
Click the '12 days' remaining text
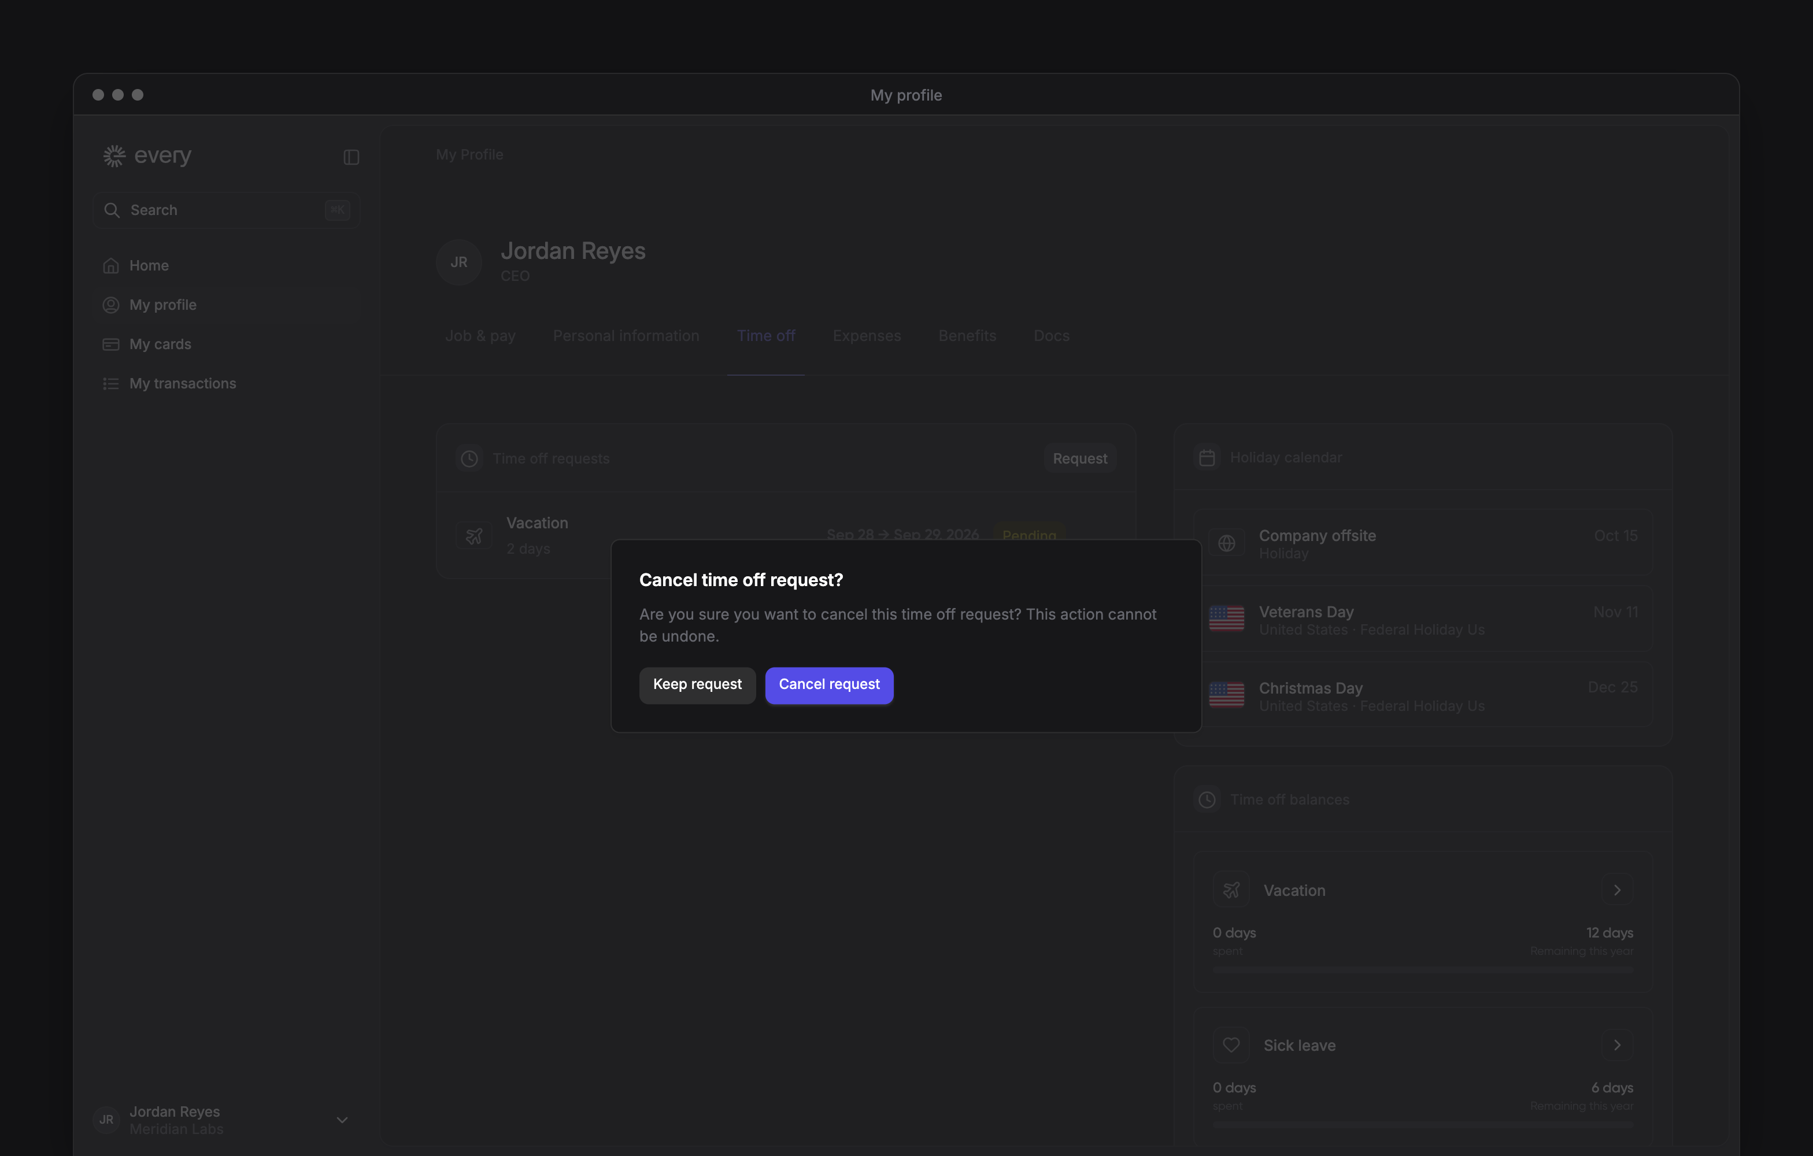coord(1609,933)
